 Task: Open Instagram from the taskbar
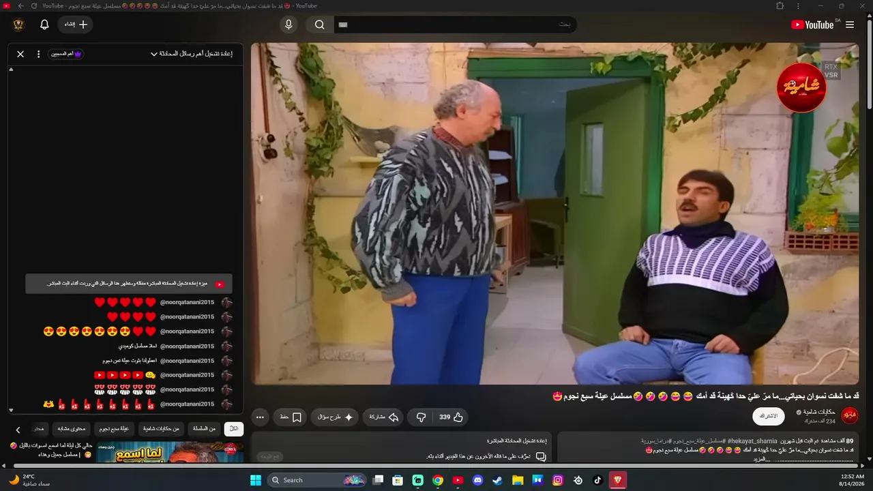(x=558, y=480)
